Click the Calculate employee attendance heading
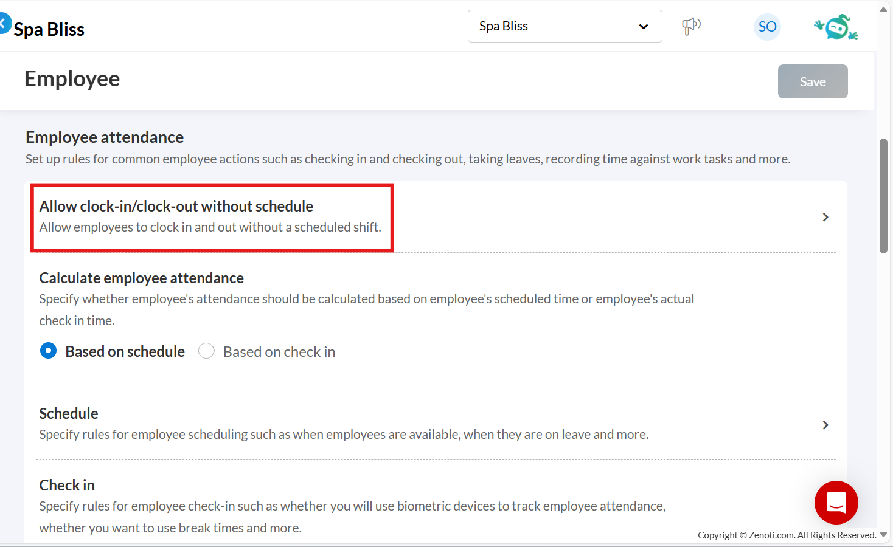 [x=141, y=278]
